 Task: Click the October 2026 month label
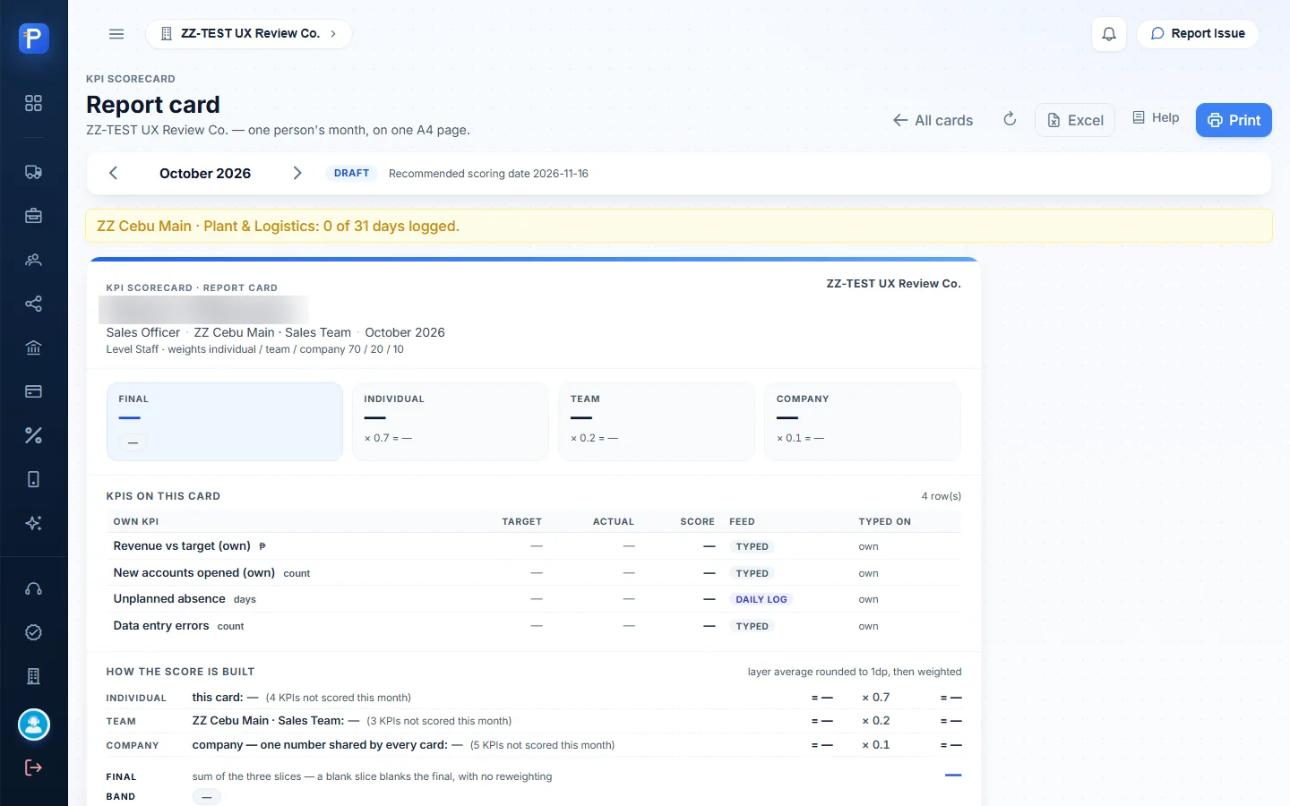[x=205, y=173]
